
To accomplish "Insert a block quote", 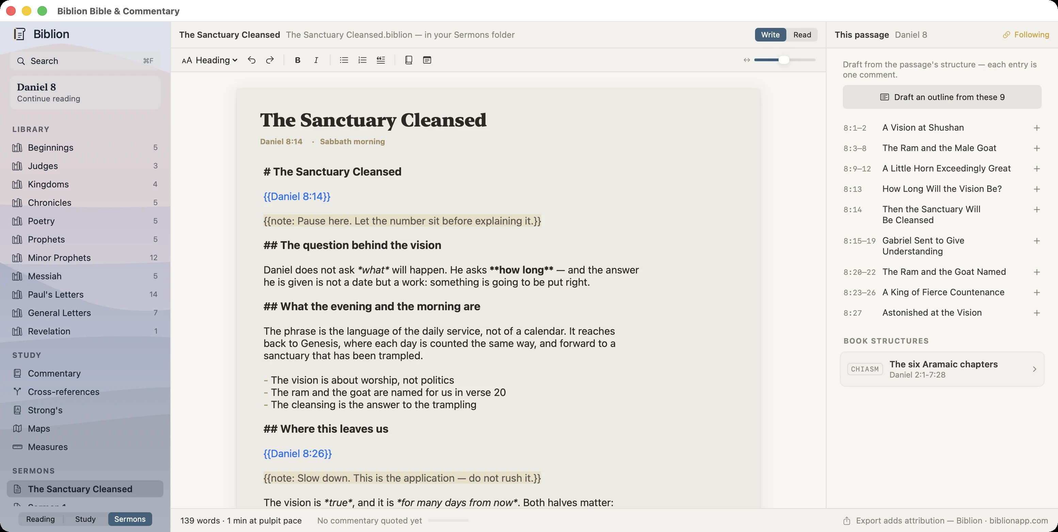I will tap(381, 60).
